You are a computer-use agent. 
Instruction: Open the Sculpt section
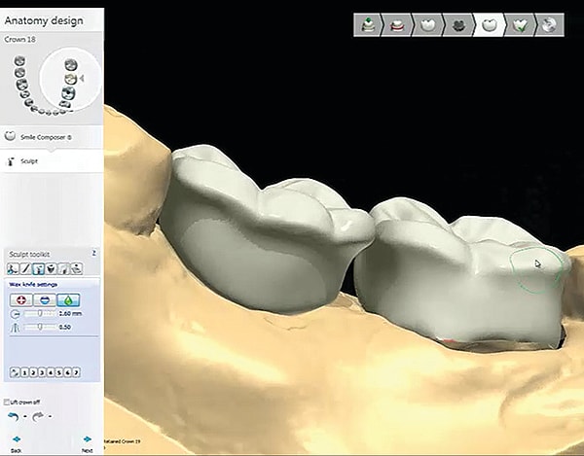(x=52, y=161)
